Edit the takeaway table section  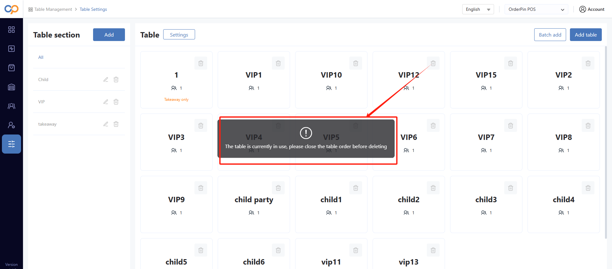[106, 124]
